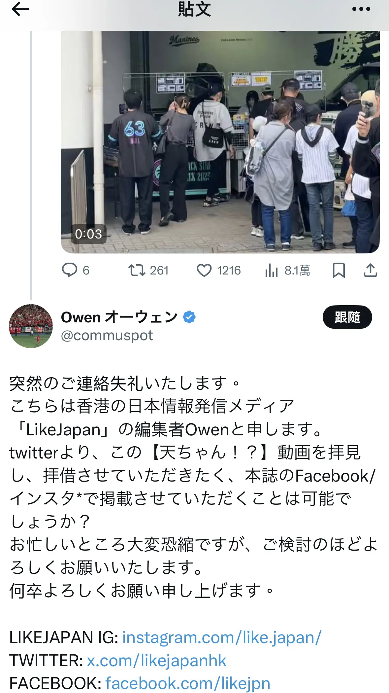Open the instagram.com/like.japan/ link

[221, 638]
